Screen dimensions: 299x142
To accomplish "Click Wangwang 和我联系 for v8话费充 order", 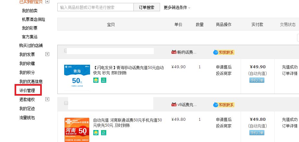I will (224, 105).
